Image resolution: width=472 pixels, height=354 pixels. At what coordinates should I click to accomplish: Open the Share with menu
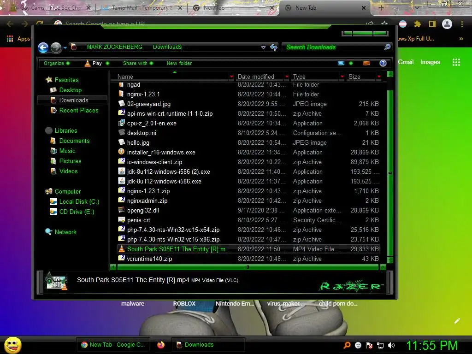138,63
